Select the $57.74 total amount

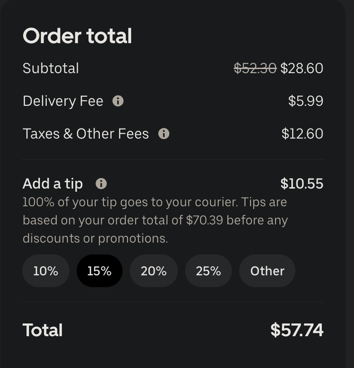297,330
